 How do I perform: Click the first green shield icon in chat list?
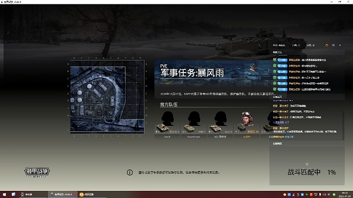275,60
